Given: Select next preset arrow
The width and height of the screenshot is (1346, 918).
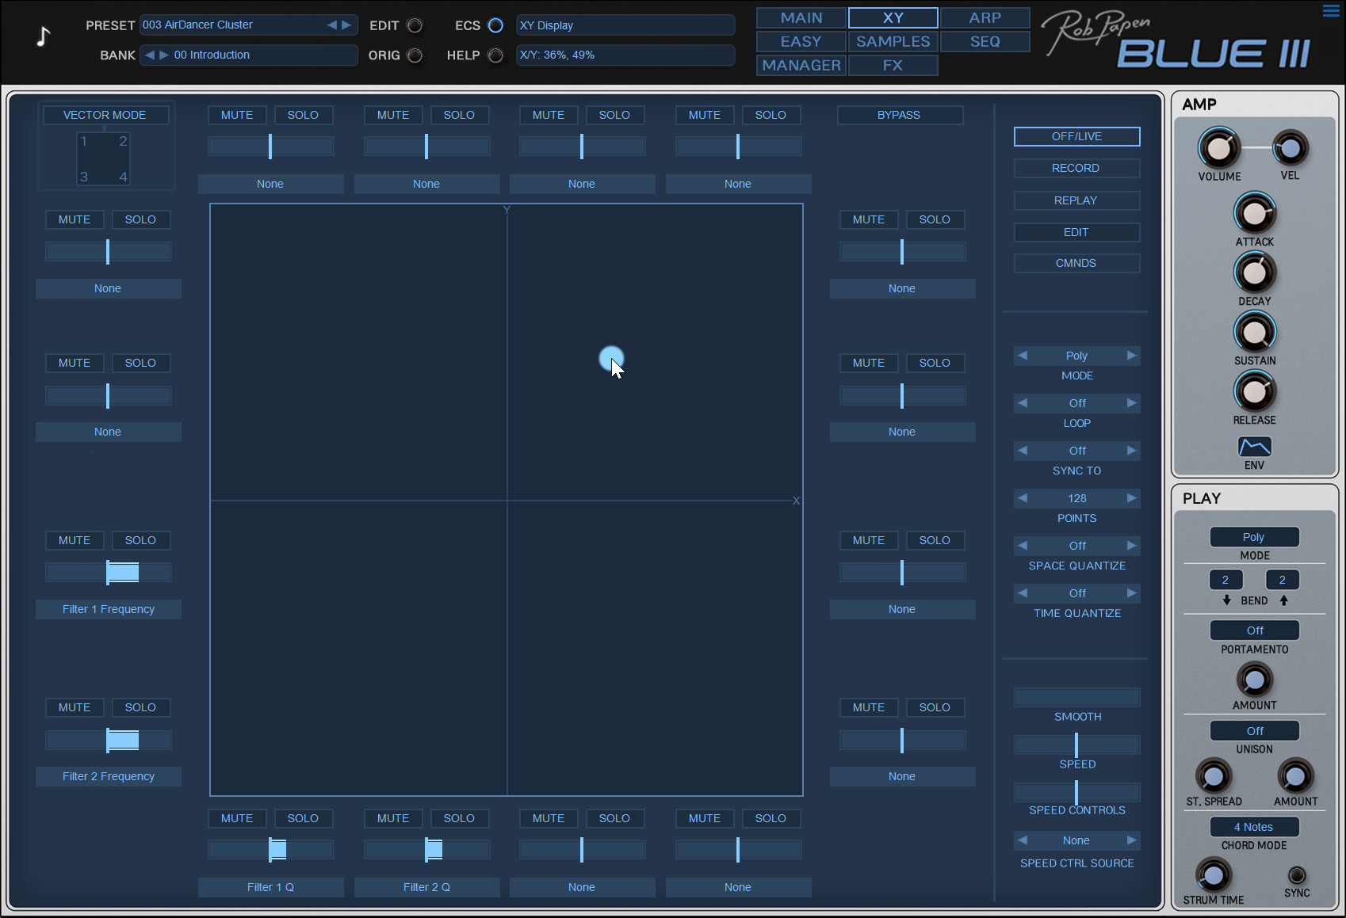Looking at the screenshot, I should coord(346,25).
